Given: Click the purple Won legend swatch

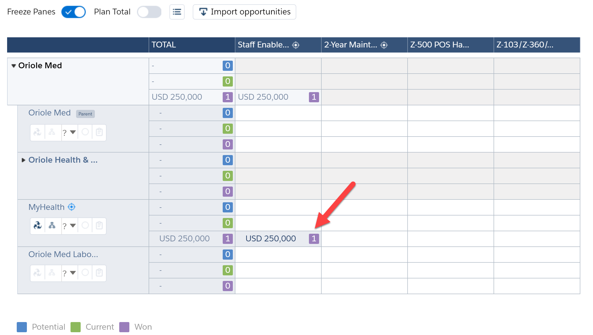Looking at the screenshot, I should point(124,327).
